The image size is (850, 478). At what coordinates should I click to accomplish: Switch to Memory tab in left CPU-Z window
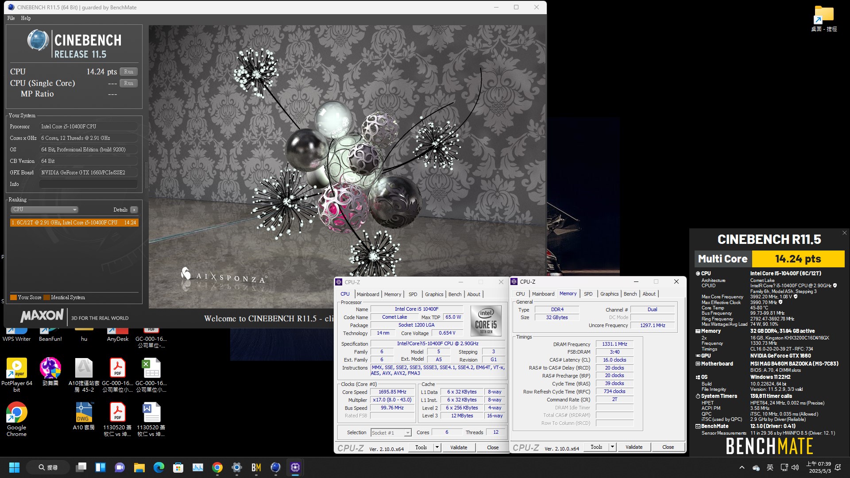[393, 294]
